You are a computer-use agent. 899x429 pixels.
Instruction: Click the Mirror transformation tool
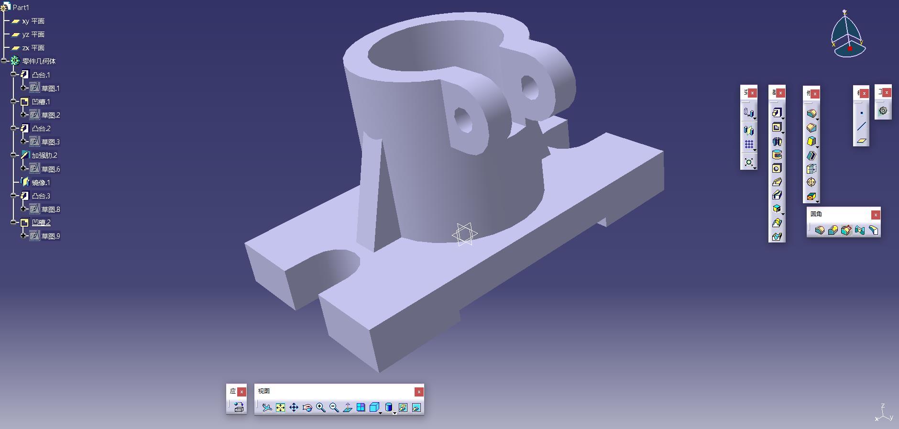click(x=748, y=131)
